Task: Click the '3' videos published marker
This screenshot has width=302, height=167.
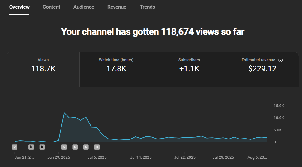Action: pyautogui.click(x=97, y=147)
